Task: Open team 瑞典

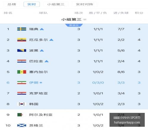Action: (x=34, y=29)
